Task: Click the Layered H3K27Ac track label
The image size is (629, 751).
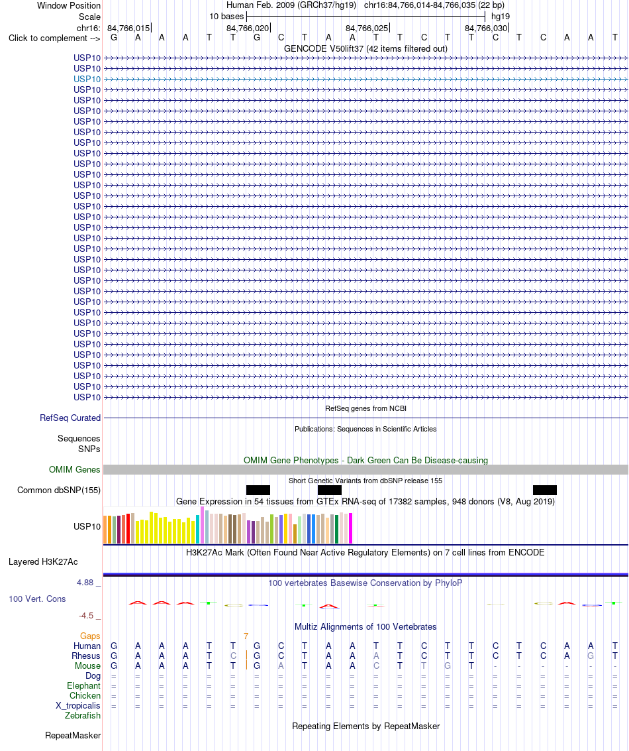Action: click(43, 561)
